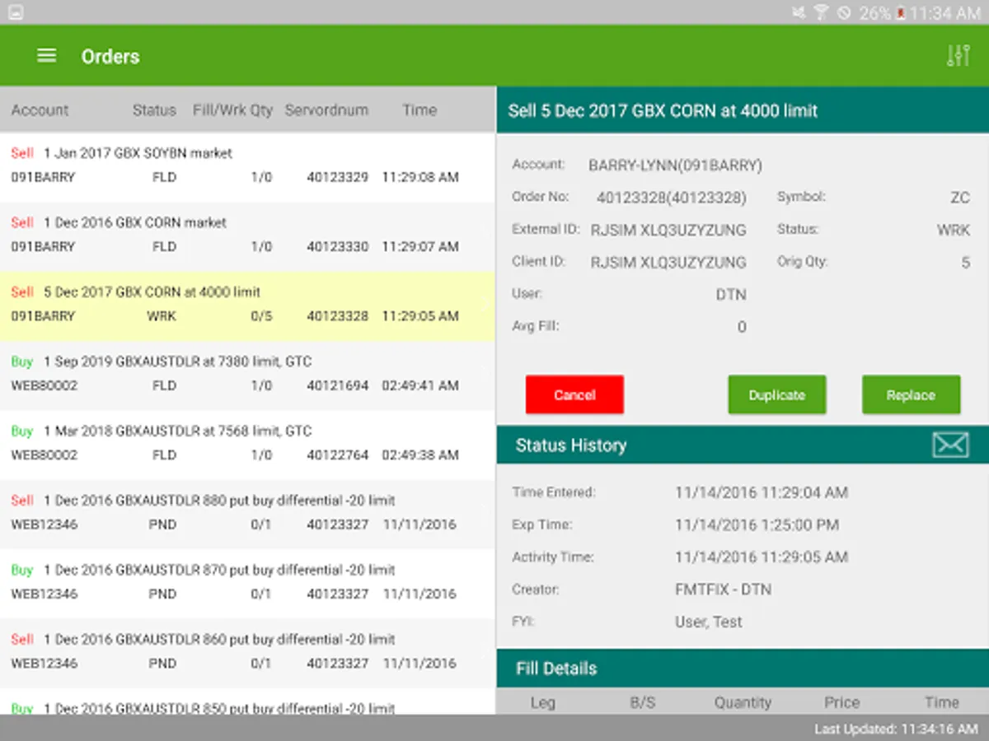Screen dimensions: 989x741
Task: Tap the Orders screen title
Action: click(x=110, y=56)
